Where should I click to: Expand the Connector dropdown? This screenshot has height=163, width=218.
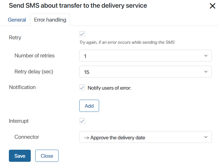146,137
